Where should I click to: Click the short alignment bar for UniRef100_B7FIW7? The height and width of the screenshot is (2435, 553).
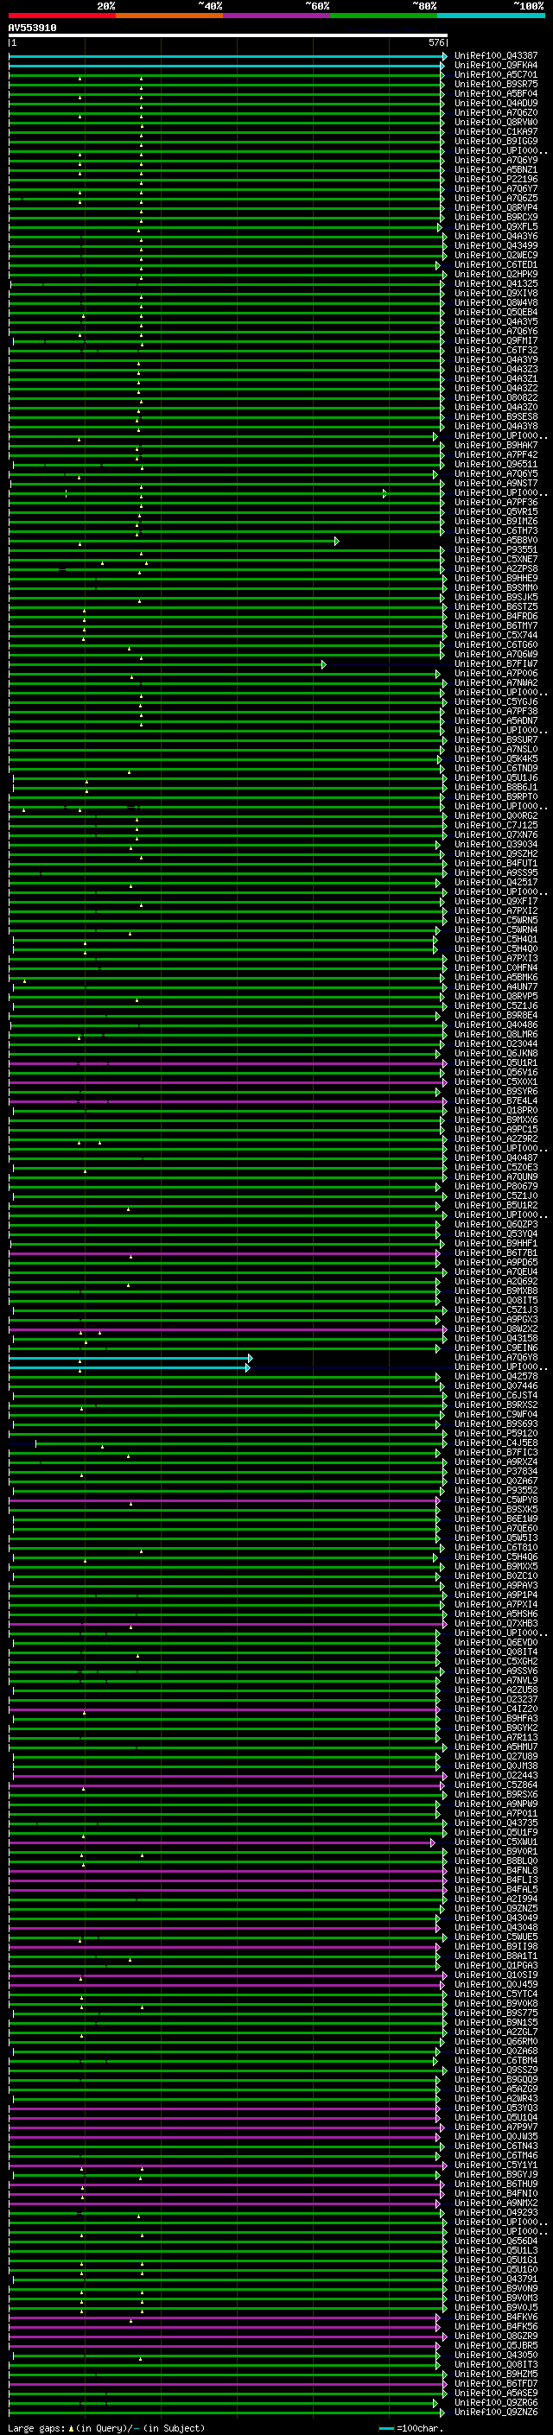[x=167, y=664]
